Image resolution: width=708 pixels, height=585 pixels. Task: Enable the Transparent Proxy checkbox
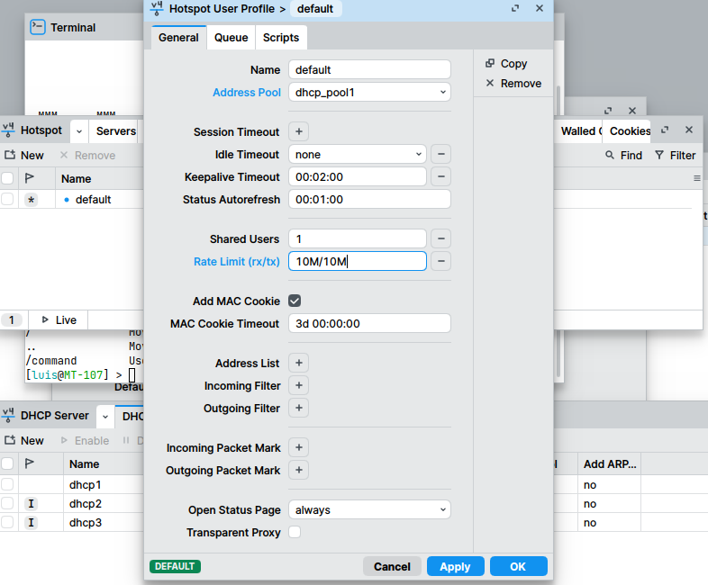click(x=295, y=533)
